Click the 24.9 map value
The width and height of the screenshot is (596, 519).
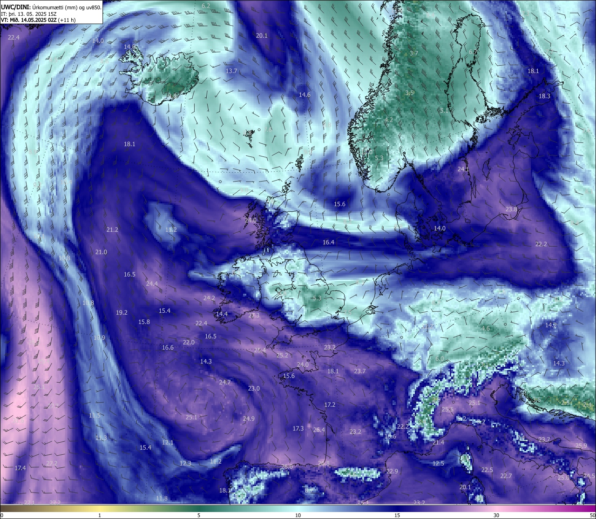249,418
